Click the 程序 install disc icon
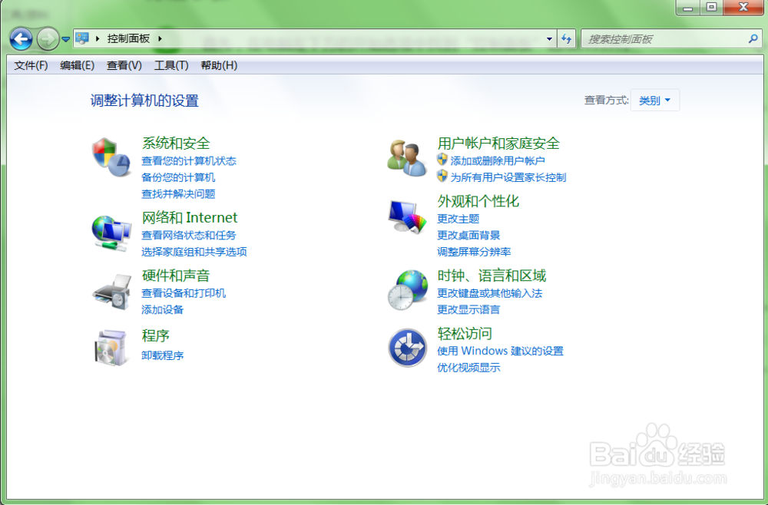Image resolution: width=768 pixels, height=505 pixels. point(111,347)
